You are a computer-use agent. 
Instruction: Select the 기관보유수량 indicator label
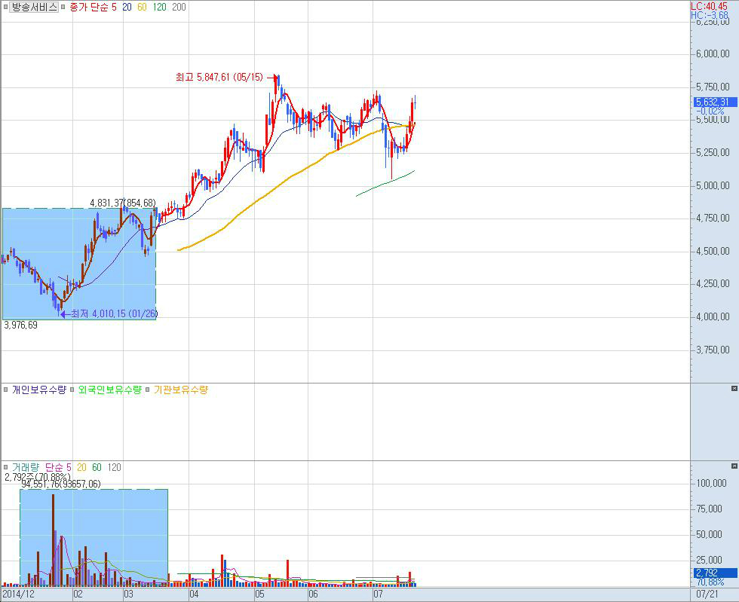pos(181,390)
